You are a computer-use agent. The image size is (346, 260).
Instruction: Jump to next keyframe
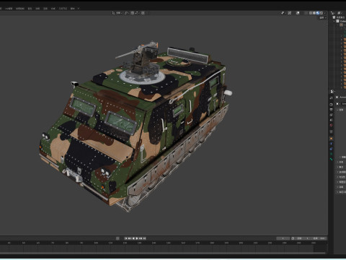point(141,238)
